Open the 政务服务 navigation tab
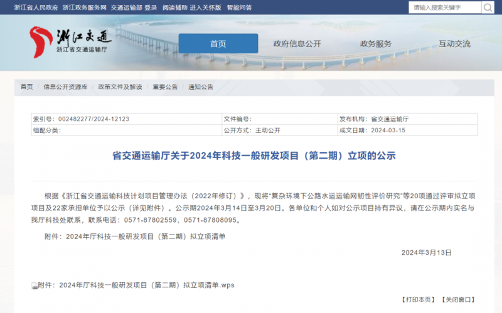Image resolution: width=502 pixels, height=313 pixels. [375, 44]
